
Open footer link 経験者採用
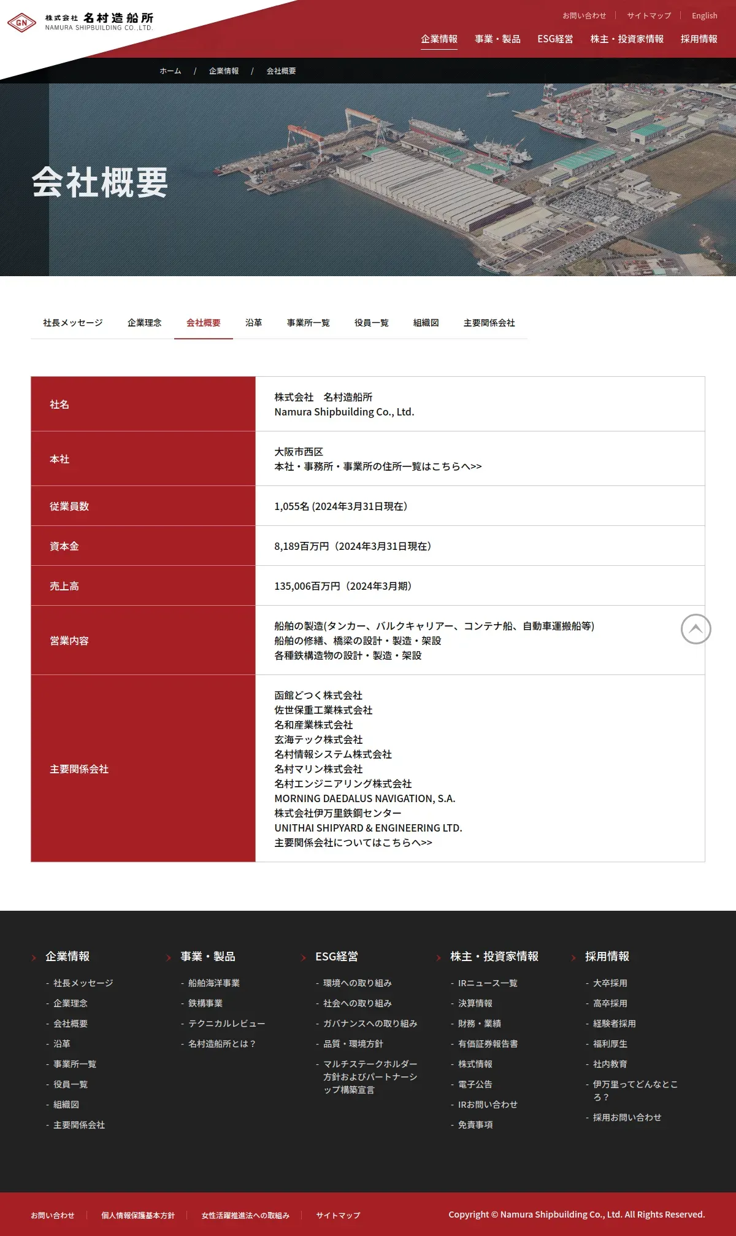615,1024
